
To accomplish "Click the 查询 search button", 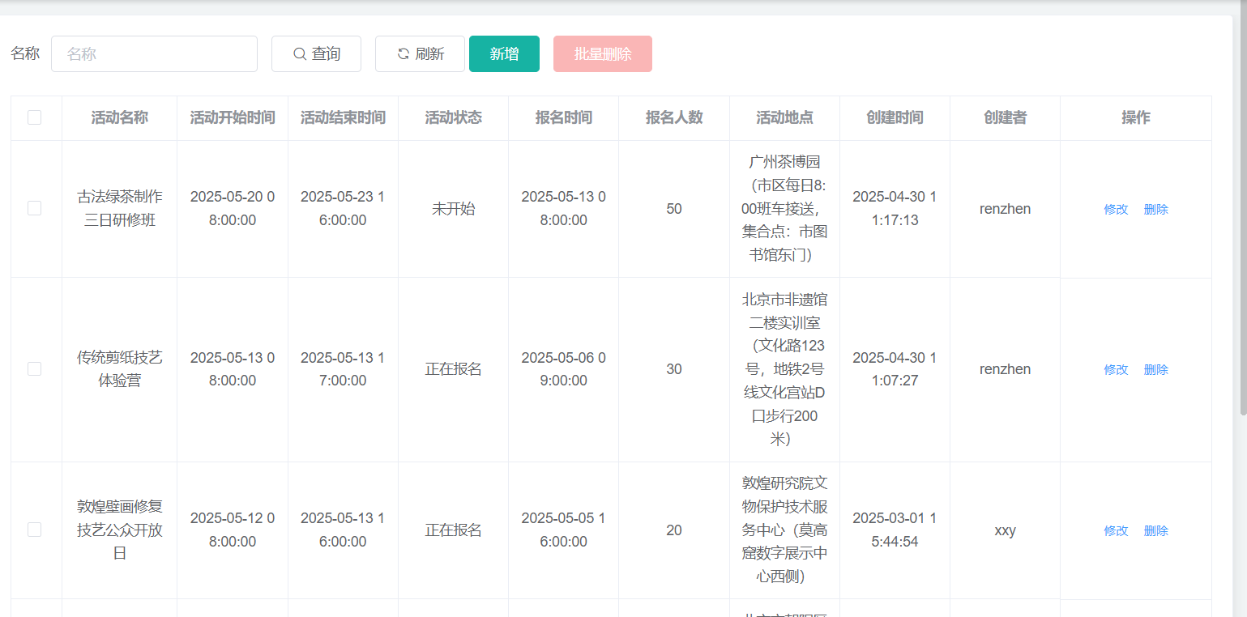I will click(316, 54).
